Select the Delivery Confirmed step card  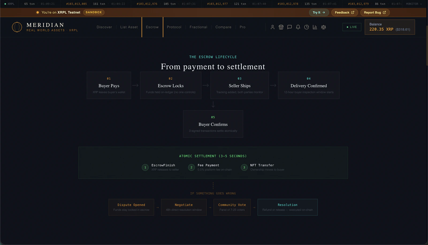point(309,85)
